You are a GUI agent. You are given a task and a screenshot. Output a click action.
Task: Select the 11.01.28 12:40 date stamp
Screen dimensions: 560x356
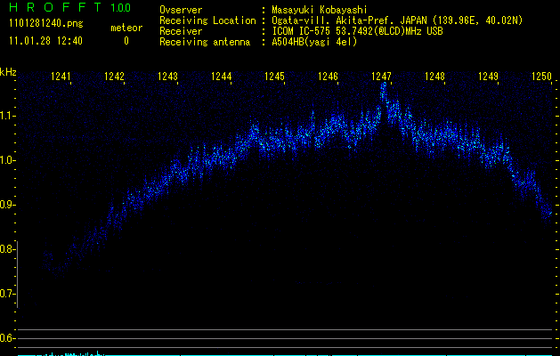pyautogui.click(x=45, y=41)
